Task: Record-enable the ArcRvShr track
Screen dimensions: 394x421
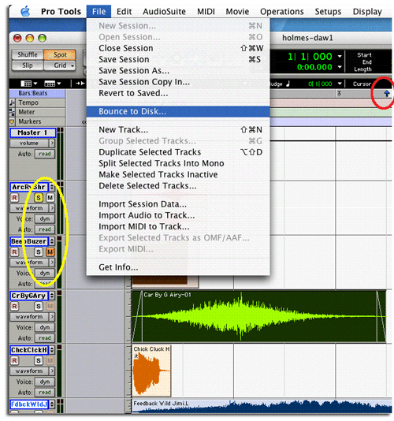Action: coord(14,198)
